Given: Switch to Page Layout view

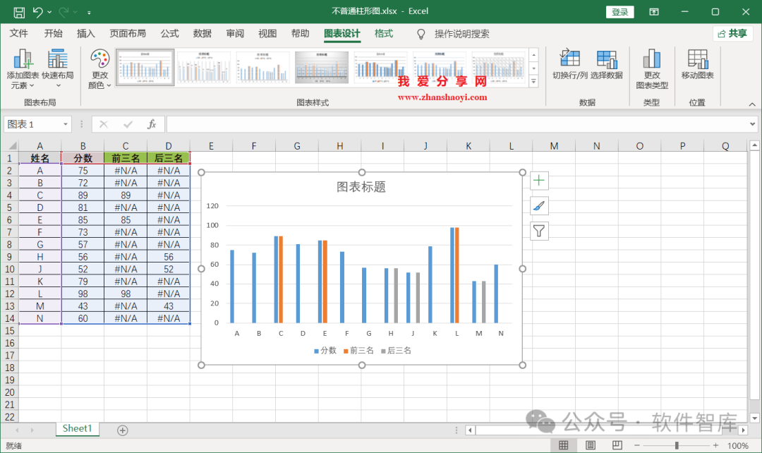Looking at the screenshot, I should pos(590,445).
